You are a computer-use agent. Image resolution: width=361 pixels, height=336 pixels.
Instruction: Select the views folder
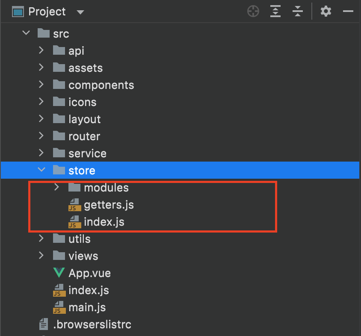pos(83,256)
